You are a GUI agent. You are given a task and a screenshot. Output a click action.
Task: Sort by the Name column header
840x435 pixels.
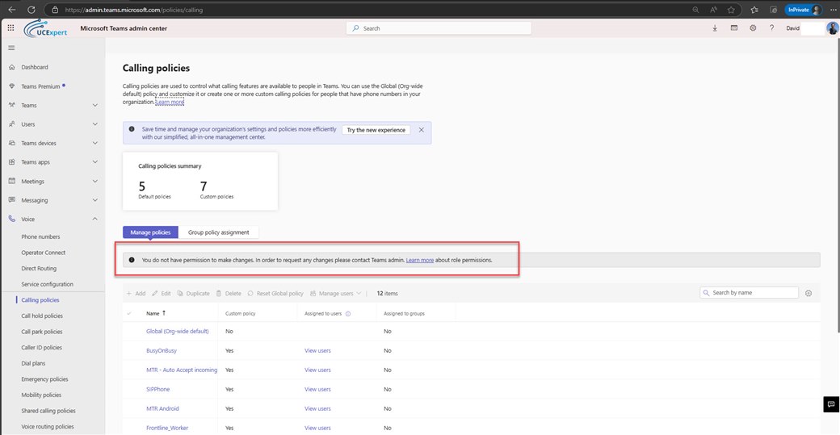tap(155, 314)
